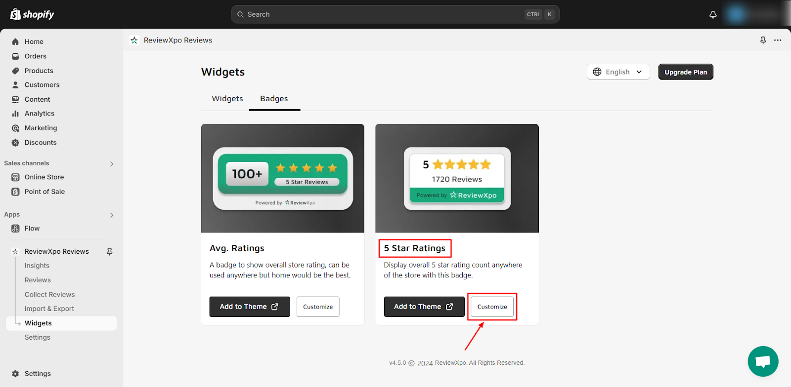This screenshot has width=791, height=387.
Task: Click the Marketing target icon
Action: click(15, 128)
